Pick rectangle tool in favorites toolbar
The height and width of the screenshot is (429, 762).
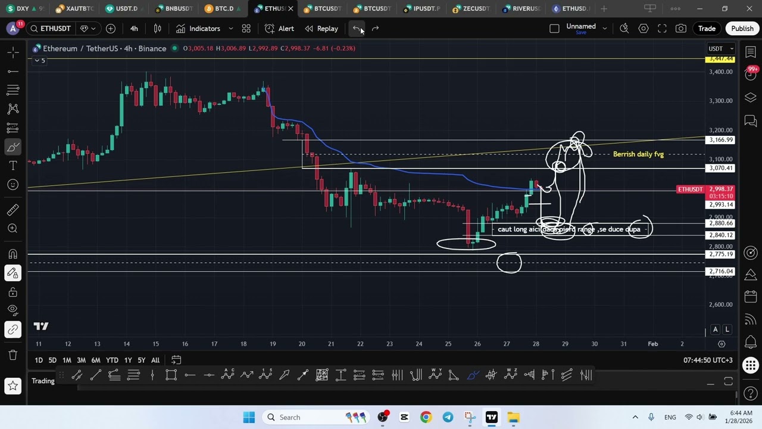point(171,375)
